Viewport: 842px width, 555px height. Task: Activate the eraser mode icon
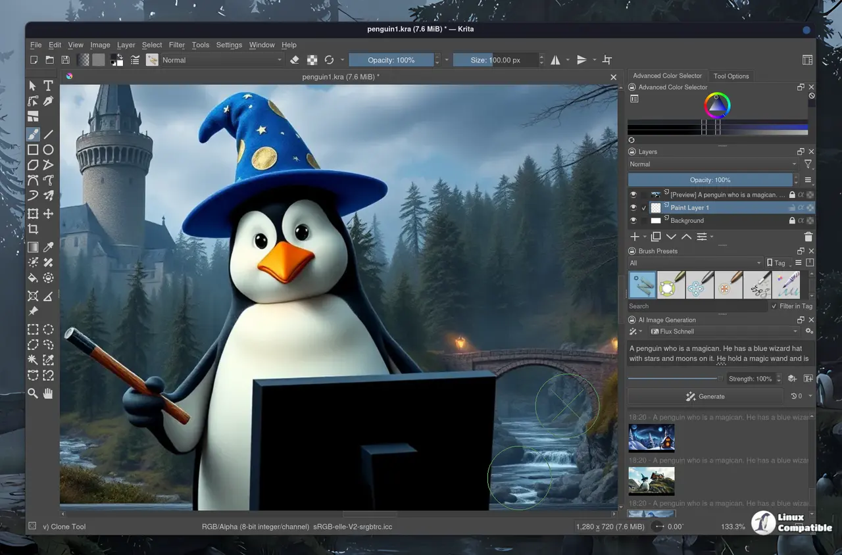coord(295,60)
